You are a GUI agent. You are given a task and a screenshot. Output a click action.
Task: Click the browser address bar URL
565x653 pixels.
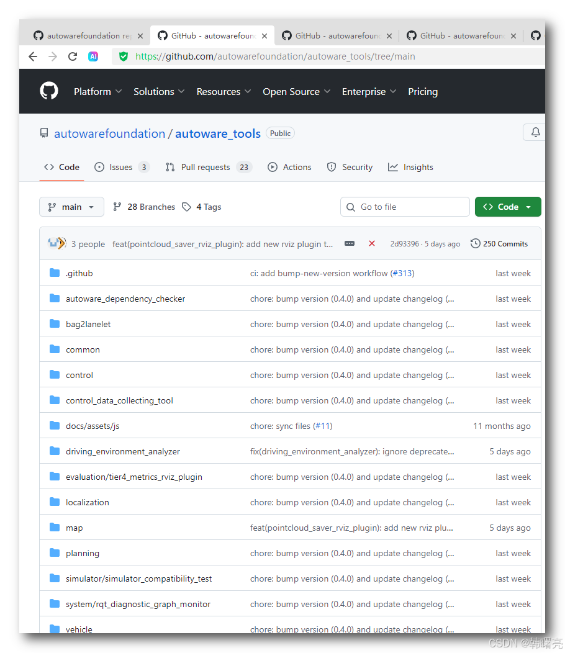click(x=275, y=56)
